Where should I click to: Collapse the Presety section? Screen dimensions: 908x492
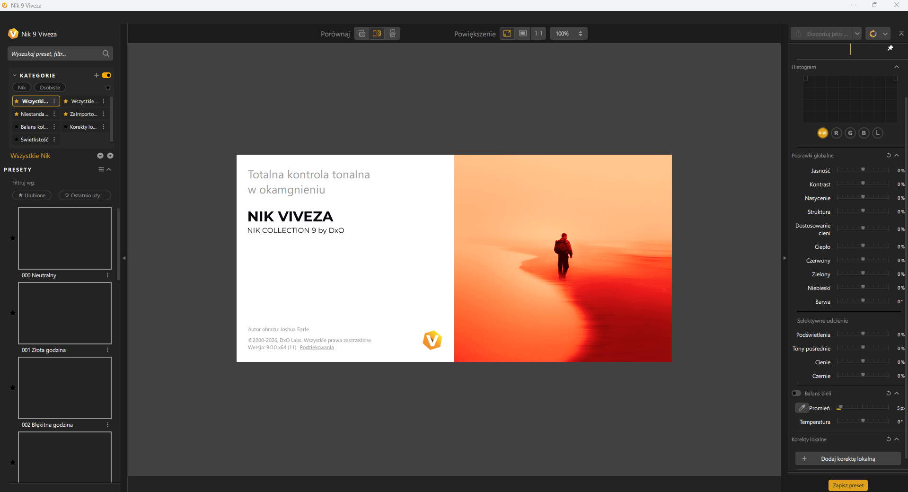coord(109,169)
